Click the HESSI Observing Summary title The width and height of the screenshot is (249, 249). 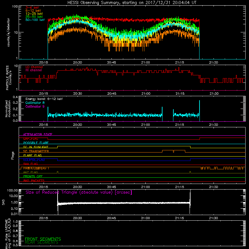[132, 3]
